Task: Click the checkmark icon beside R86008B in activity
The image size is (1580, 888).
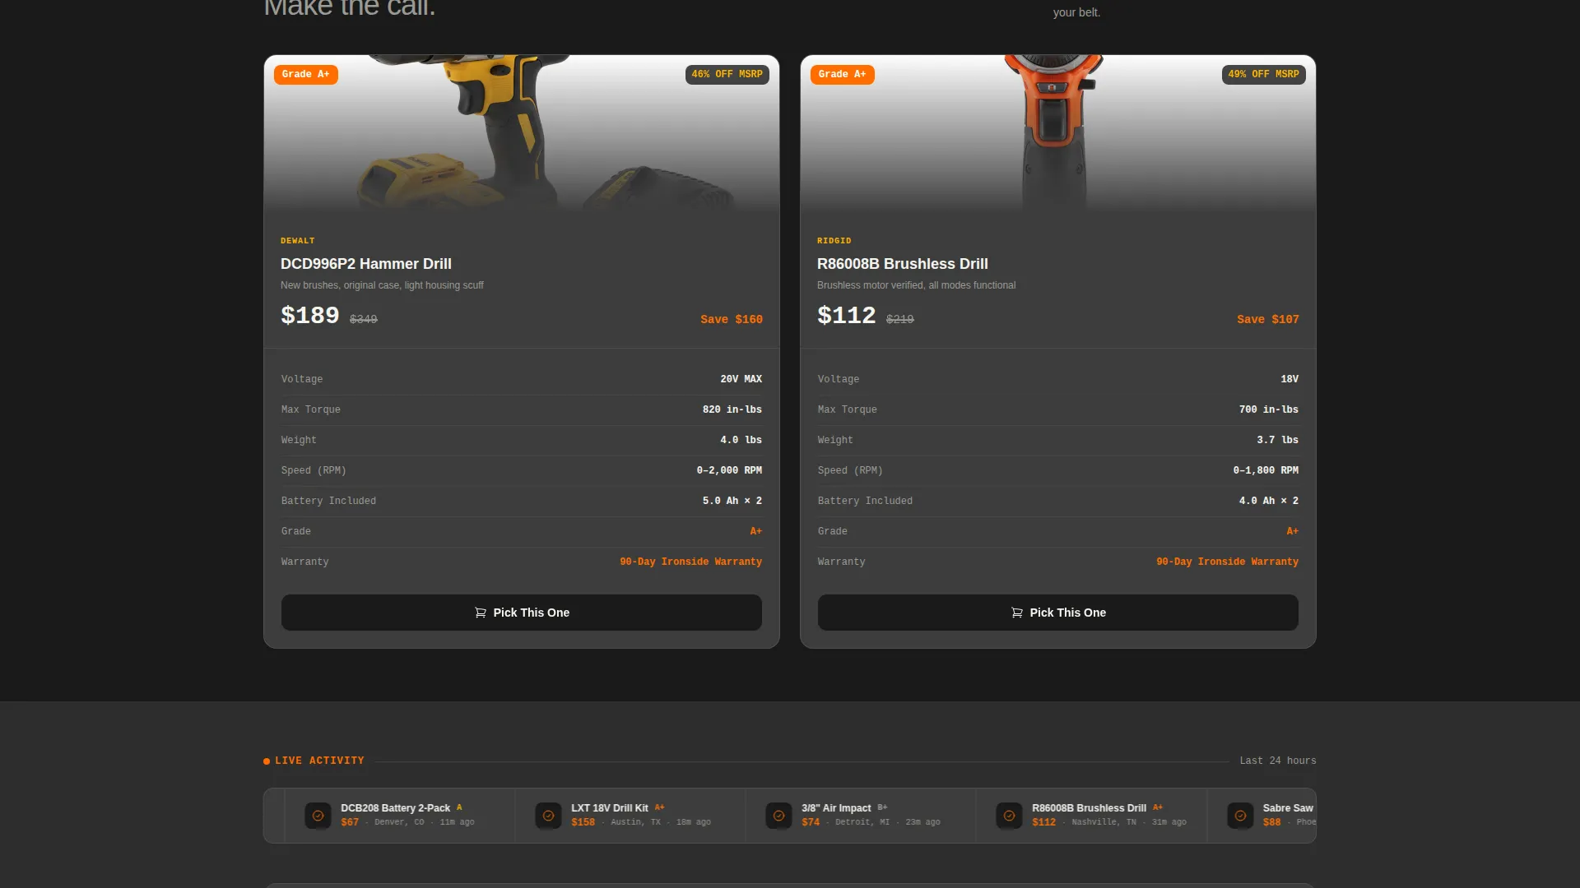Action: tap(1009, 816)
